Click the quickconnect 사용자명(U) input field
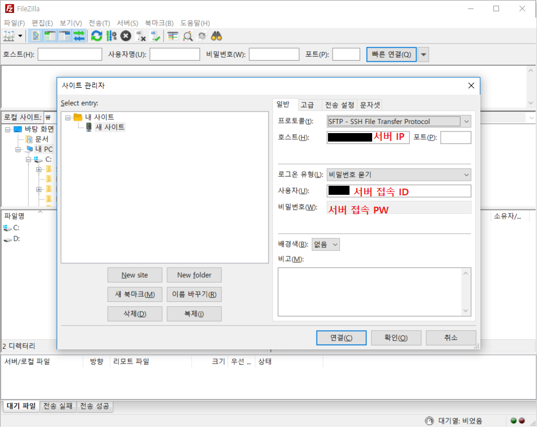This screenshot has width=537, height=427. pos(174,54)
